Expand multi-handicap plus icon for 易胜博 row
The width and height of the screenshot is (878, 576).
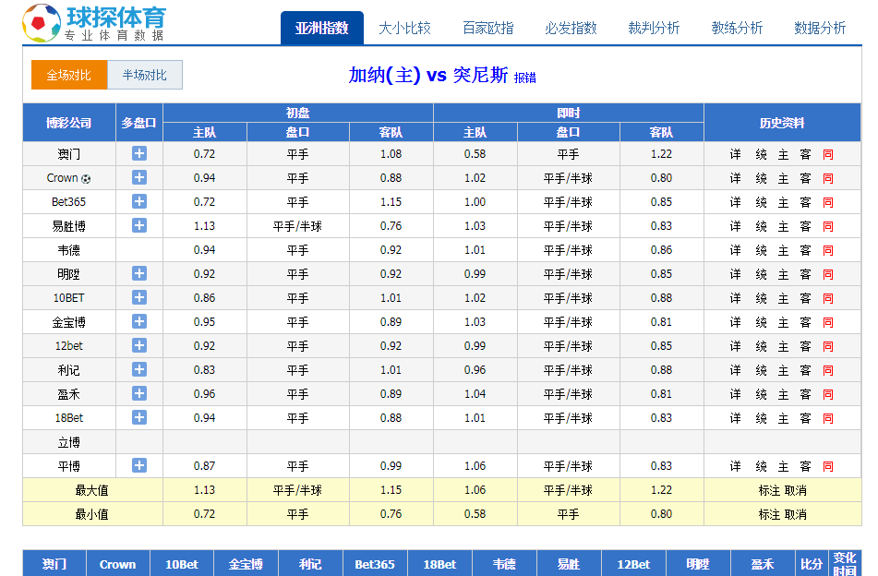coord(139,225)
